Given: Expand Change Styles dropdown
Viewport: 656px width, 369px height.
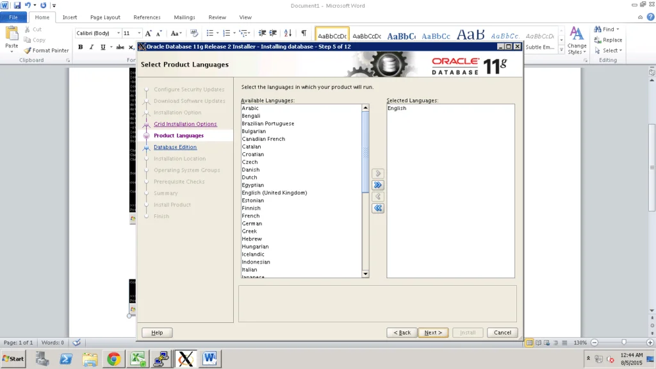Looking at the screenshot, I should [x=577, y=41].
